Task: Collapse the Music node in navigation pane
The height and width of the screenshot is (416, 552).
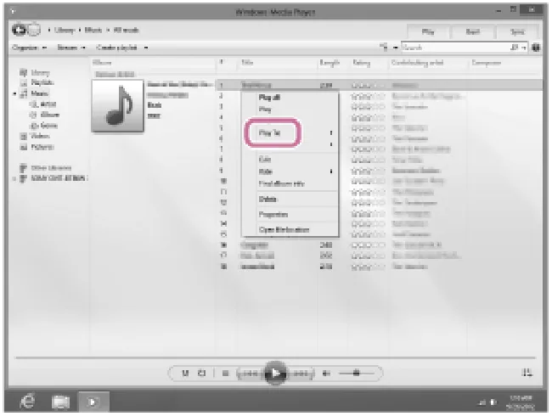Action: 14,93
